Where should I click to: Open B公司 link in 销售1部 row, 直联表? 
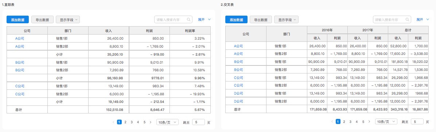click(19, 63)
